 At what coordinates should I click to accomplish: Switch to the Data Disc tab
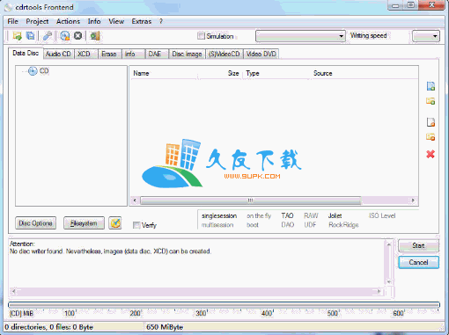[x=26, y=53]
